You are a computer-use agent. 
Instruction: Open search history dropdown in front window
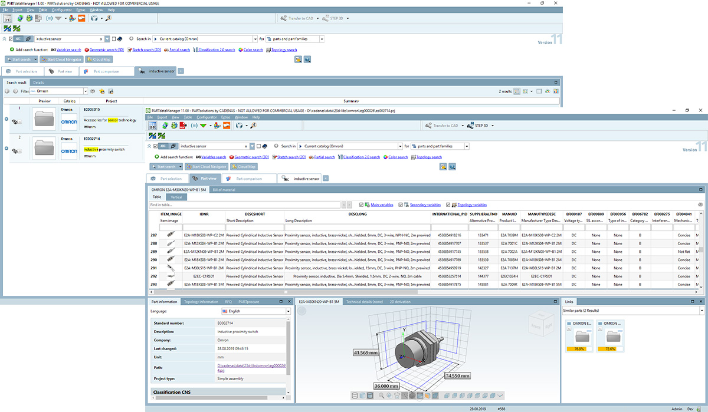coord(252,146)
